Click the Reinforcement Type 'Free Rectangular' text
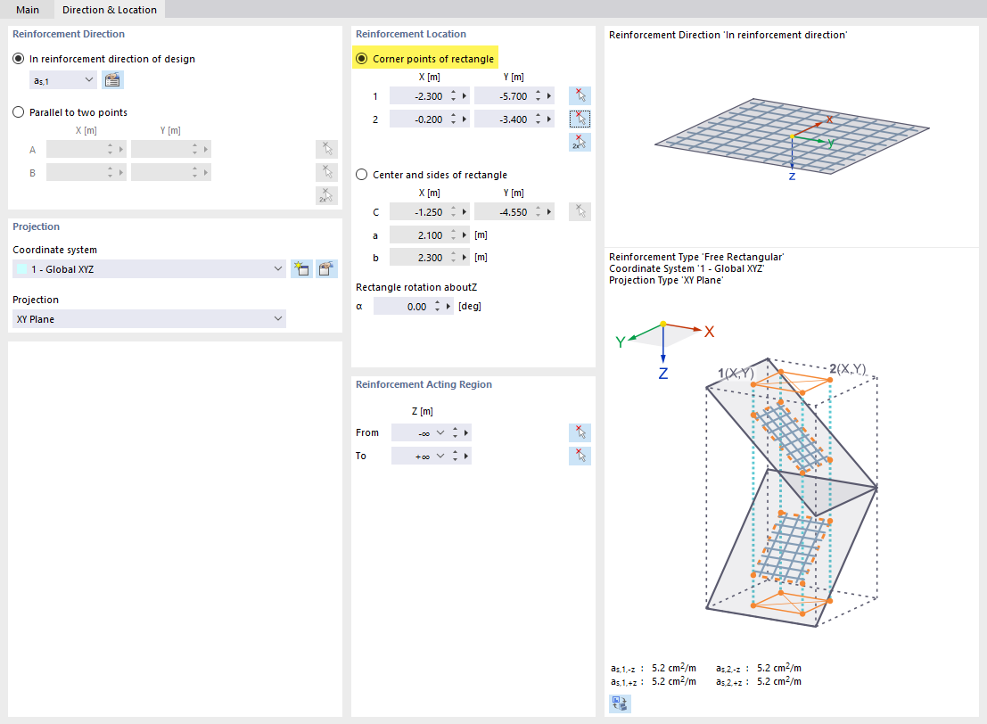Viewport: 987px width, 724px height. 696,257
